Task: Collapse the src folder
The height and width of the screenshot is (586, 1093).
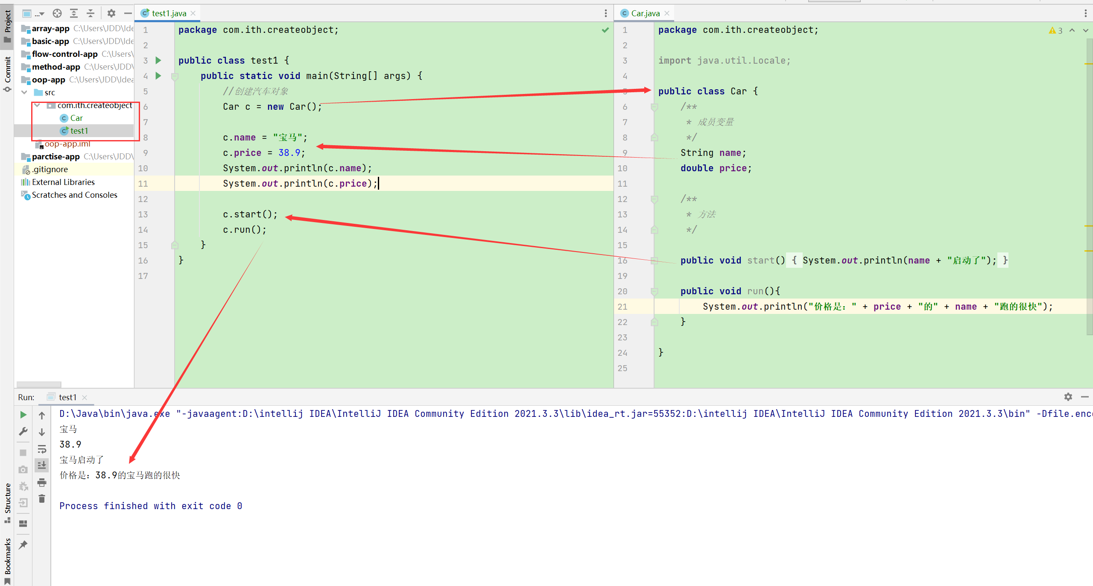Action: pyautogui.click(x=24, y=92)
